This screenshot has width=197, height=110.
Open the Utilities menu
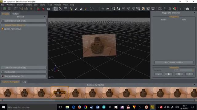point(58,5)
